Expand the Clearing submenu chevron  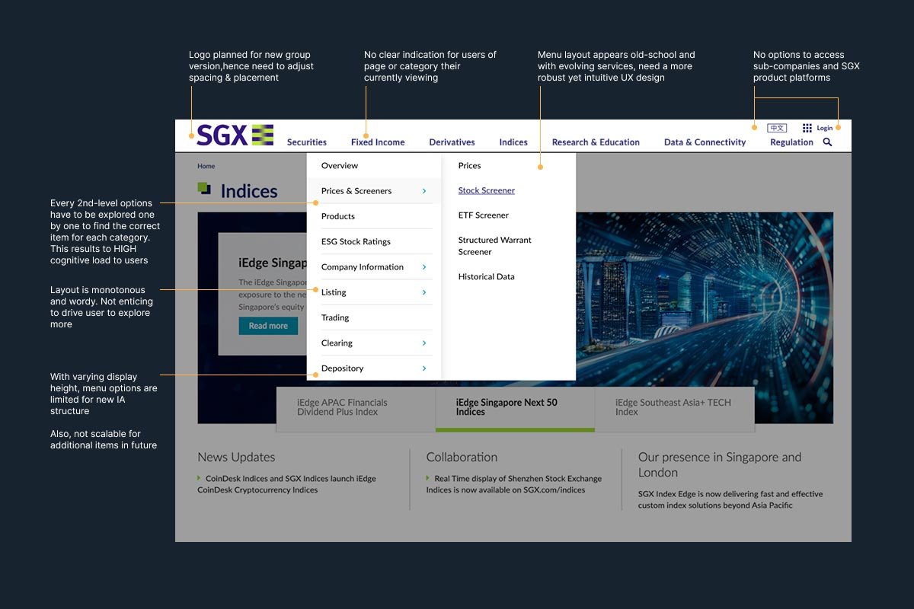click(424, 343)
